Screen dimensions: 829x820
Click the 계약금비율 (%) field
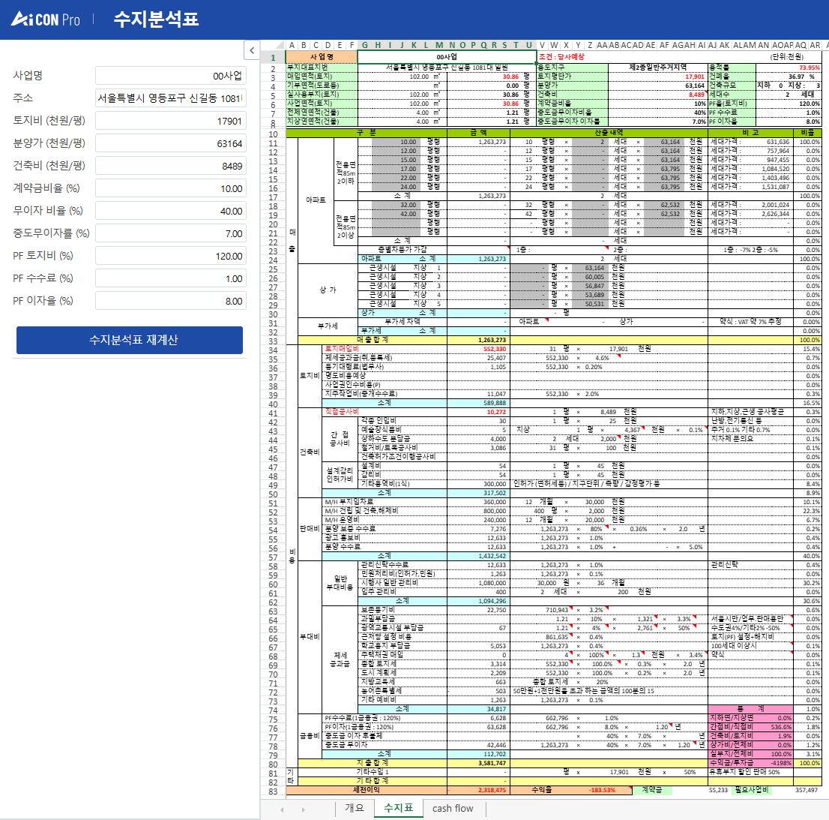(x=171, y=190)
